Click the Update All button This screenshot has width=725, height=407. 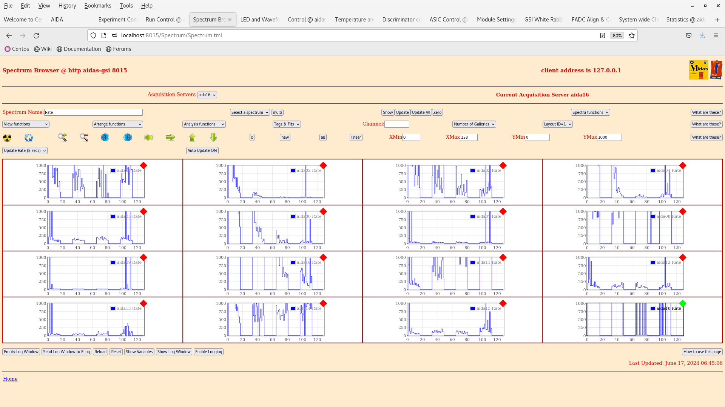click(x=421, y=112)
